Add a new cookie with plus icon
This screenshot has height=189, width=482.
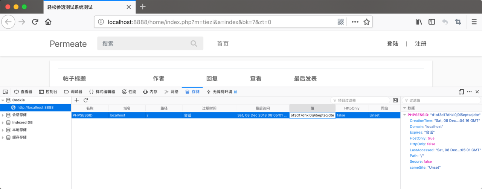[76, 100]
